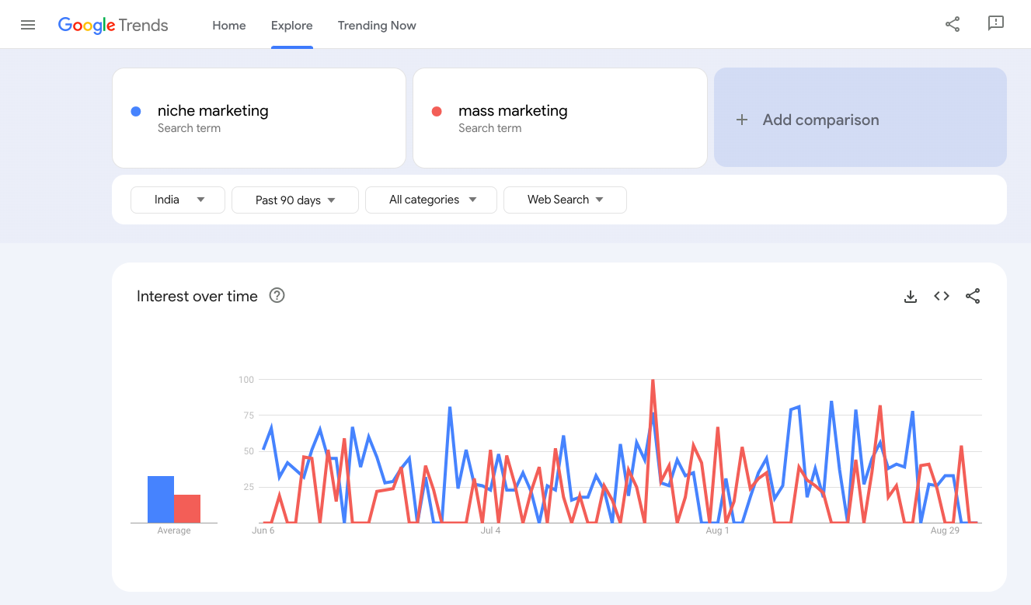Screen dimensions: 1031x605
Task: Expand the All categories dropdown
Action: click(x=431, y=200)
